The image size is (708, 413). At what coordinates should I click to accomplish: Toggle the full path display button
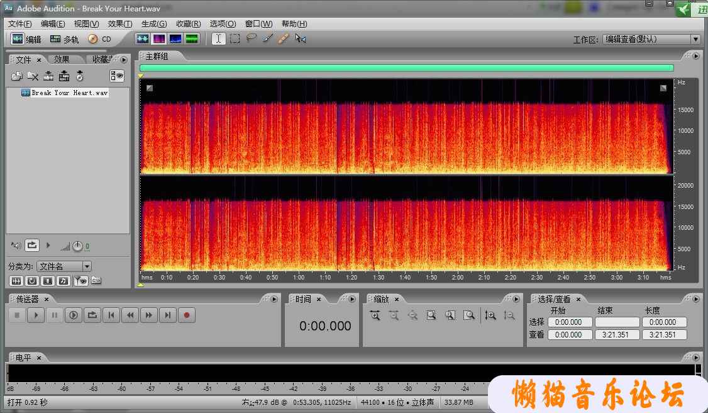(96, 281)
